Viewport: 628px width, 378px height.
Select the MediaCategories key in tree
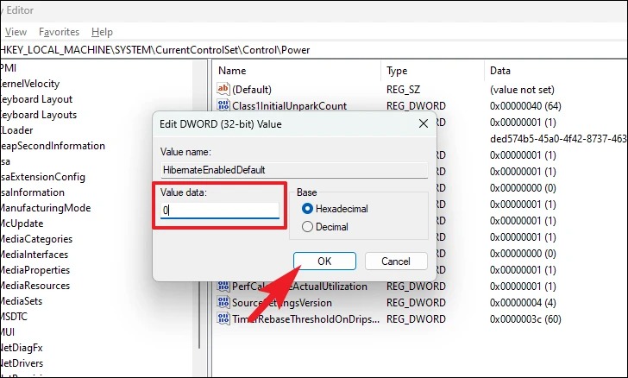click(x=36, y=239)
